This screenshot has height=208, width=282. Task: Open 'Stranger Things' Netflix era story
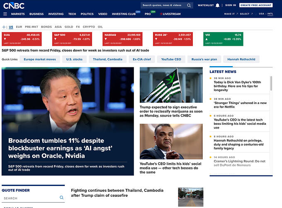point(240,105)
